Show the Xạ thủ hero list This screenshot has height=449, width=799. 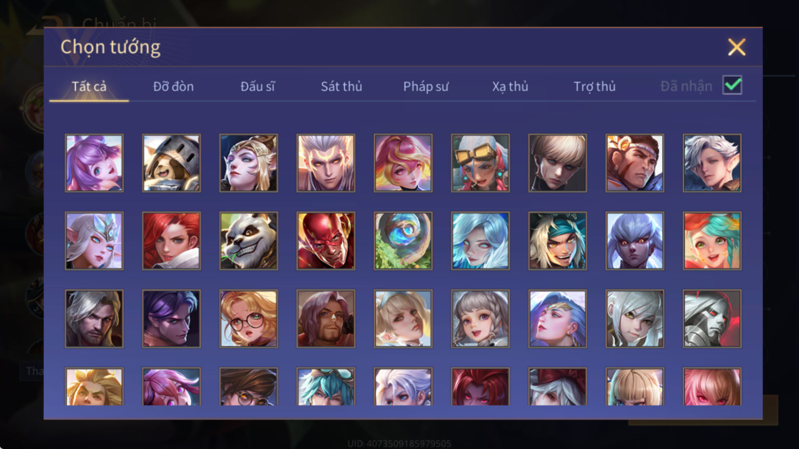pos(510,87)
